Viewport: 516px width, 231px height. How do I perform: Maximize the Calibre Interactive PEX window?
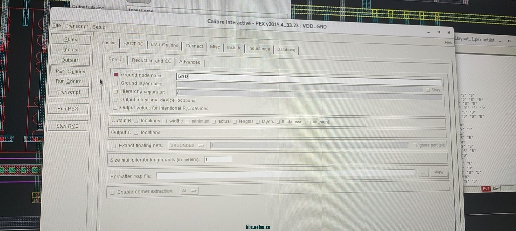pos(439,32)
